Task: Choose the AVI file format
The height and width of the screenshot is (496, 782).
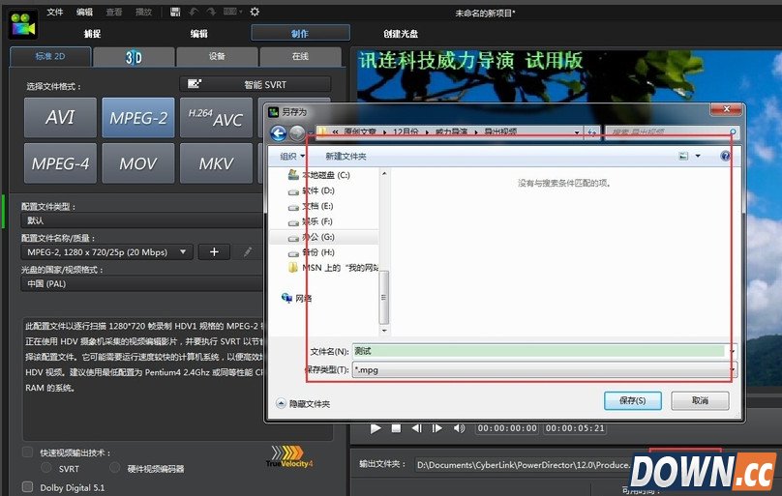Action: click(60, 118)
